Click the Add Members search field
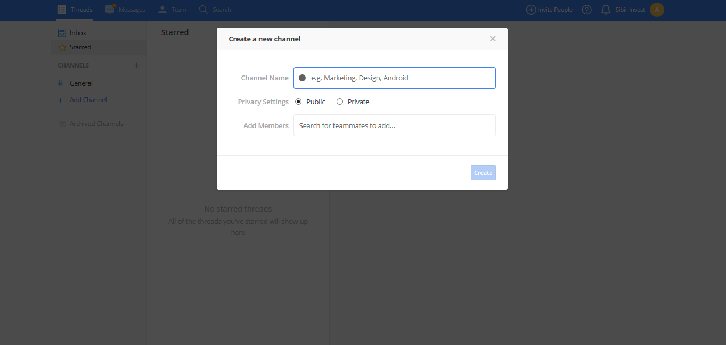The image size is (726, 345). tap(395, 125)
